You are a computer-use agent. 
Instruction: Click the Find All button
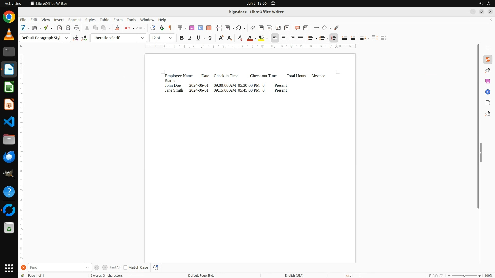115,267
